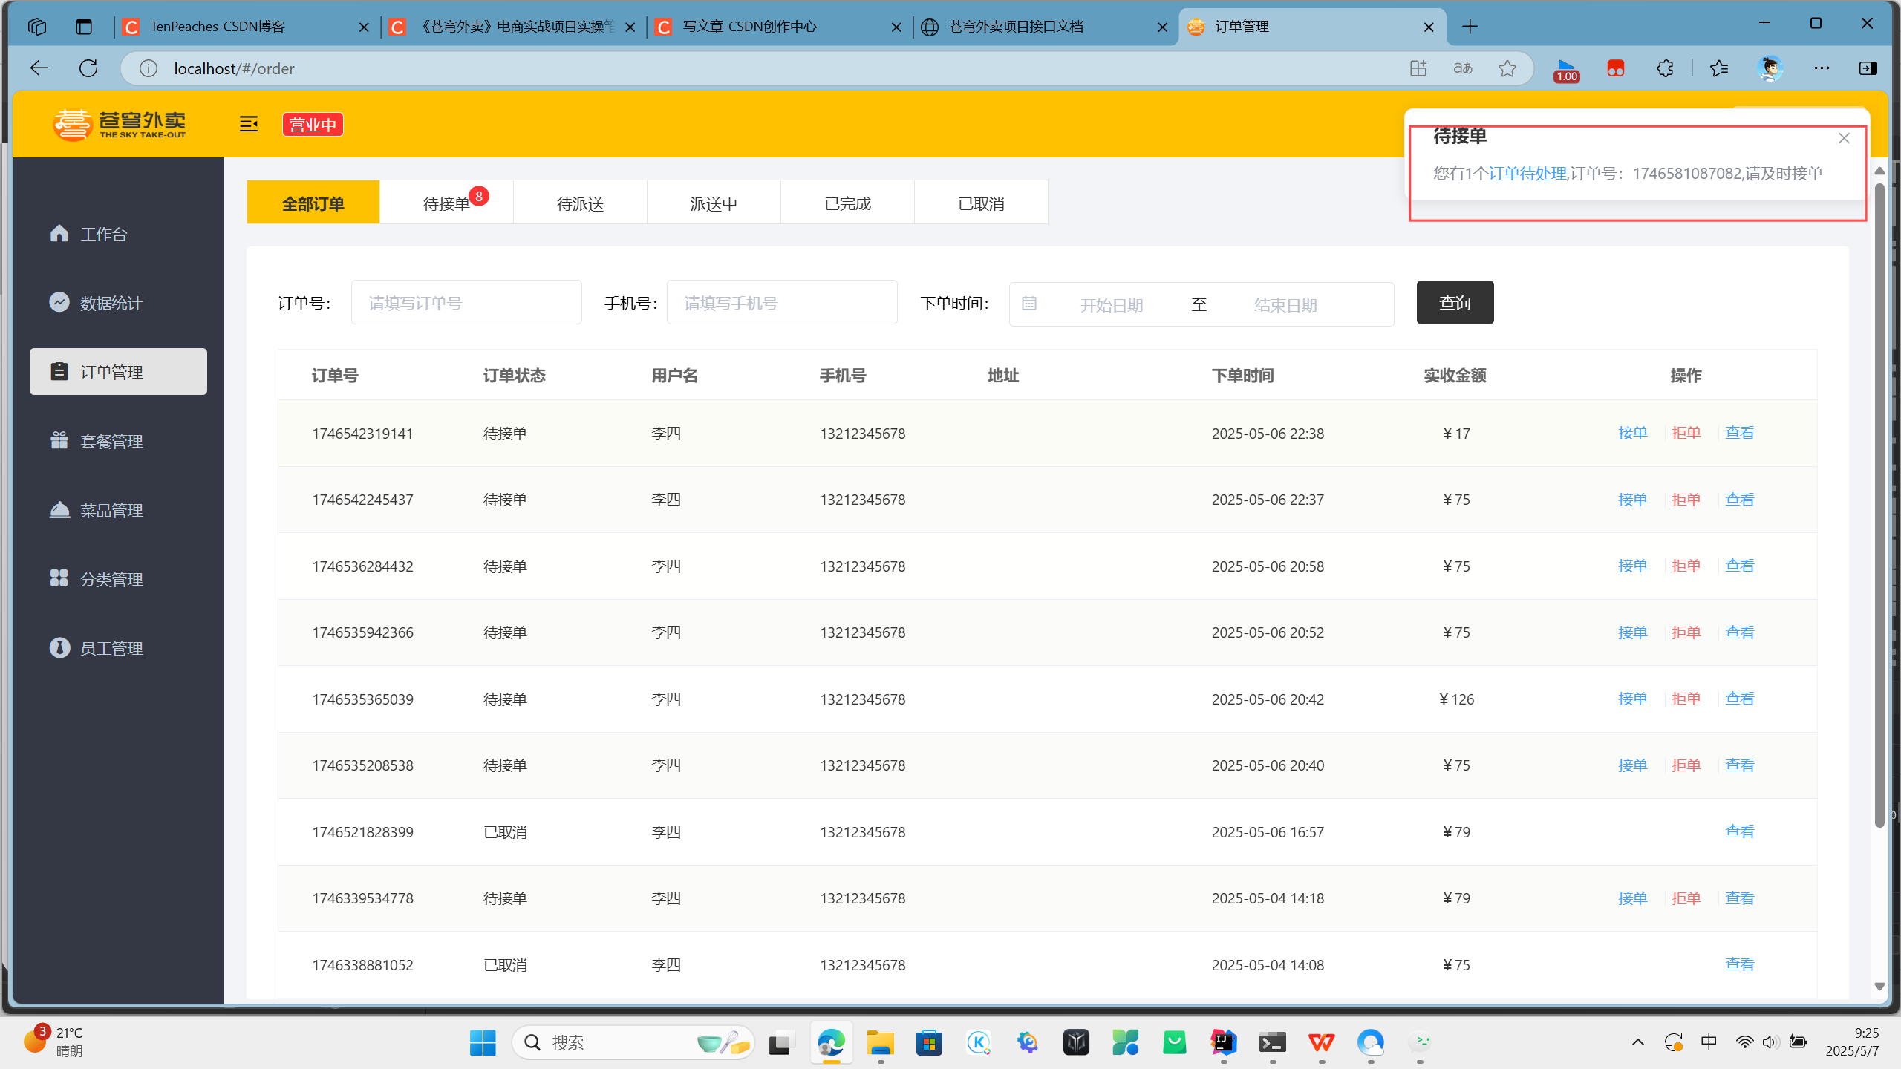
Task: Click 拒单 for order 1746542245437
Action: tap(1686, 500)
